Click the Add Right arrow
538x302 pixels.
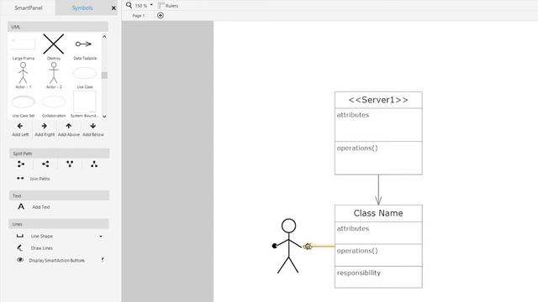(x=45, y=126)
